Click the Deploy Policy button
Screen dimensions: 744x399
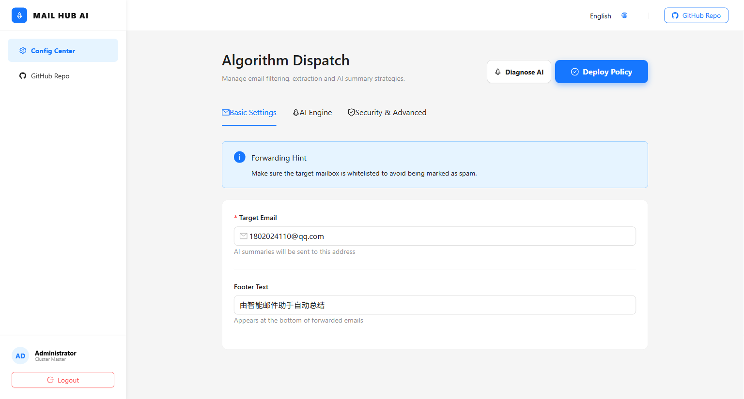click(601, 72)
